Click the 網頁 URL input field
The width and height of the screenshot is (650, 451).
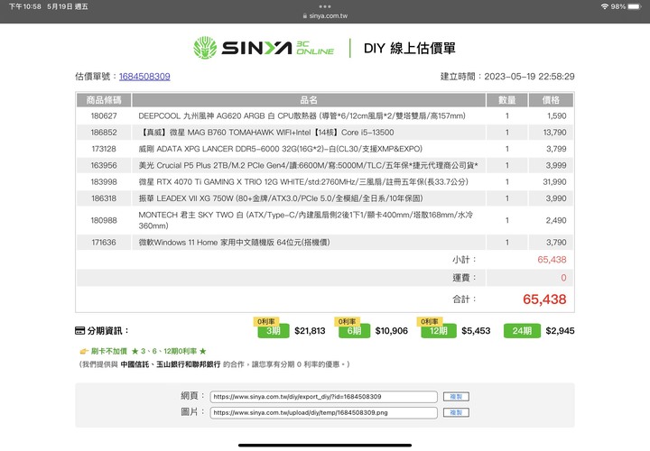pos(323,397)
